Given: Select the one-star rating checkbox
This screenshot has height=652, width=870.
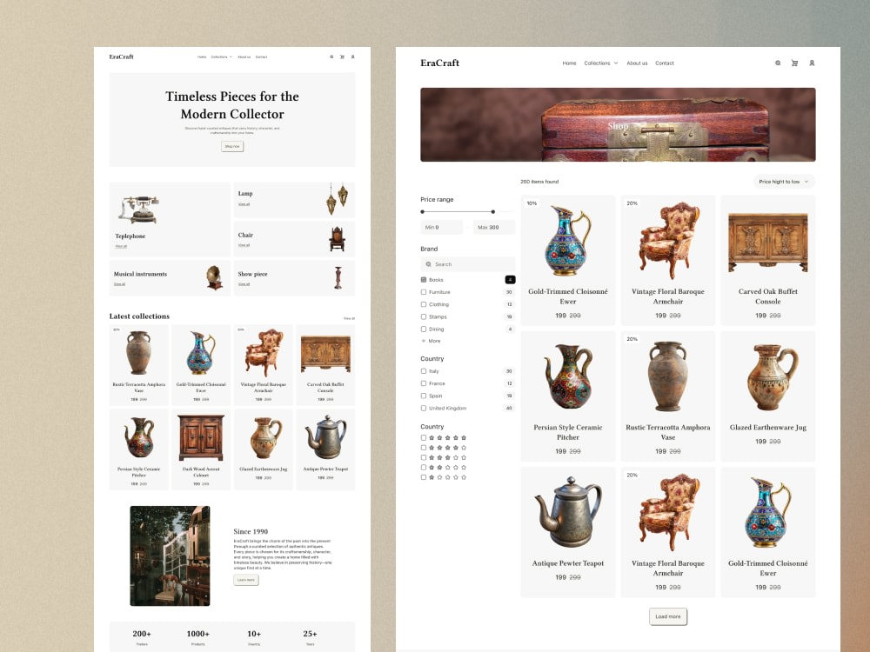Looking at the screenshot, I should point(424,477).
